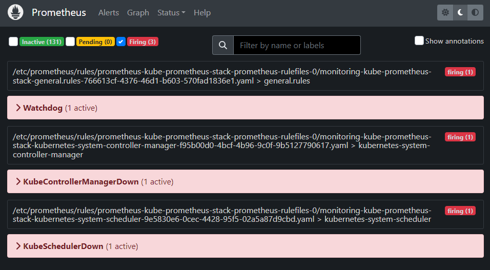The width and height of the screenshot is (490, 270).
Task: Click the yellow Pending (0) badge
Action: tap(95, 41)
